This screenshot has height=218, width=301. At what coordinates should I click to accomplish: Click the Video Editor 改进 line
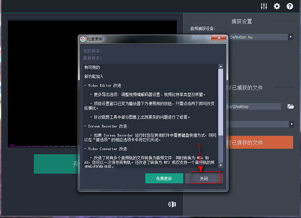point(103,85)
